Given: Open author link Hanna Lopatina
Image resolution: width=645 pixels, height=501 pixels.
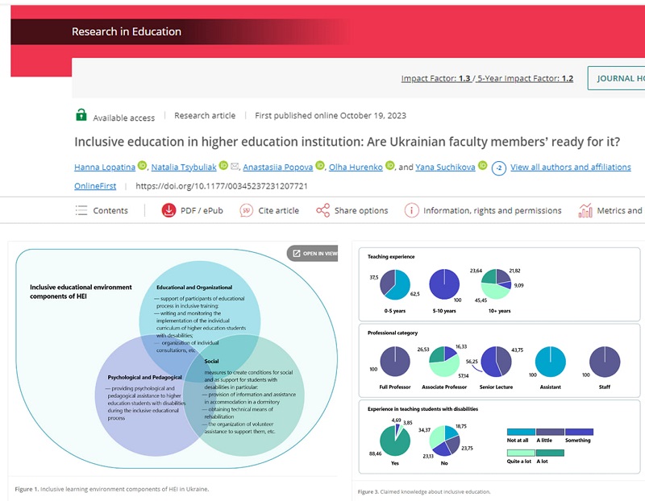Looking at the screenshot, I should [105, 167].
